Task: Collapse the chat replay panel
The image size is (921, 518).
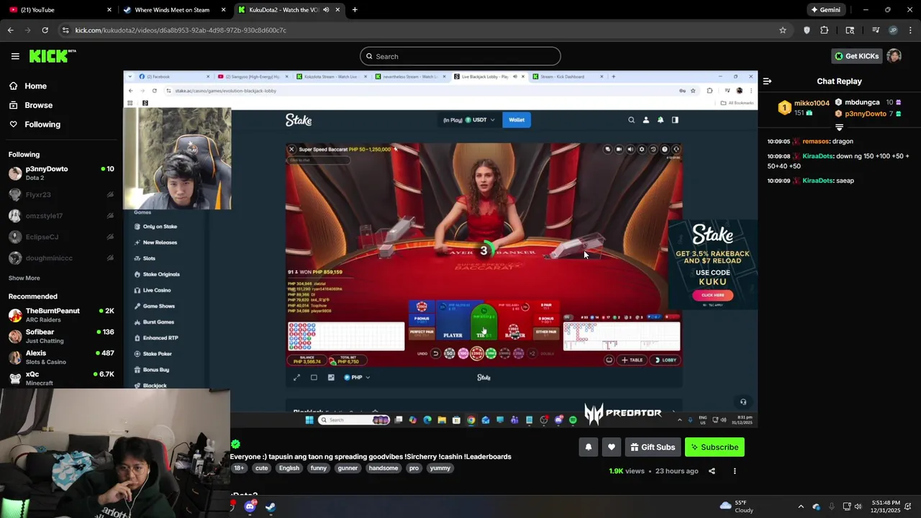Action: (x=768, y=81)
